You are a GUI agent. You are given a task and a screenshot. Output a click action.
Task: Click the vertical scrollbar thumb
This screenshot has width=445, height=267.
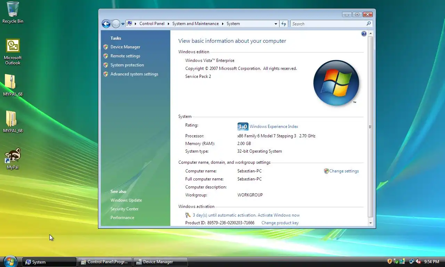(370, 127)
